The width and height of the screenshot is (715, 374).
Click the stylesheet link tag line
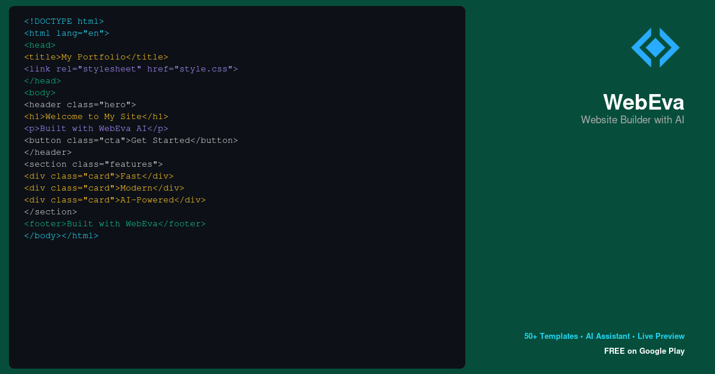131,69
